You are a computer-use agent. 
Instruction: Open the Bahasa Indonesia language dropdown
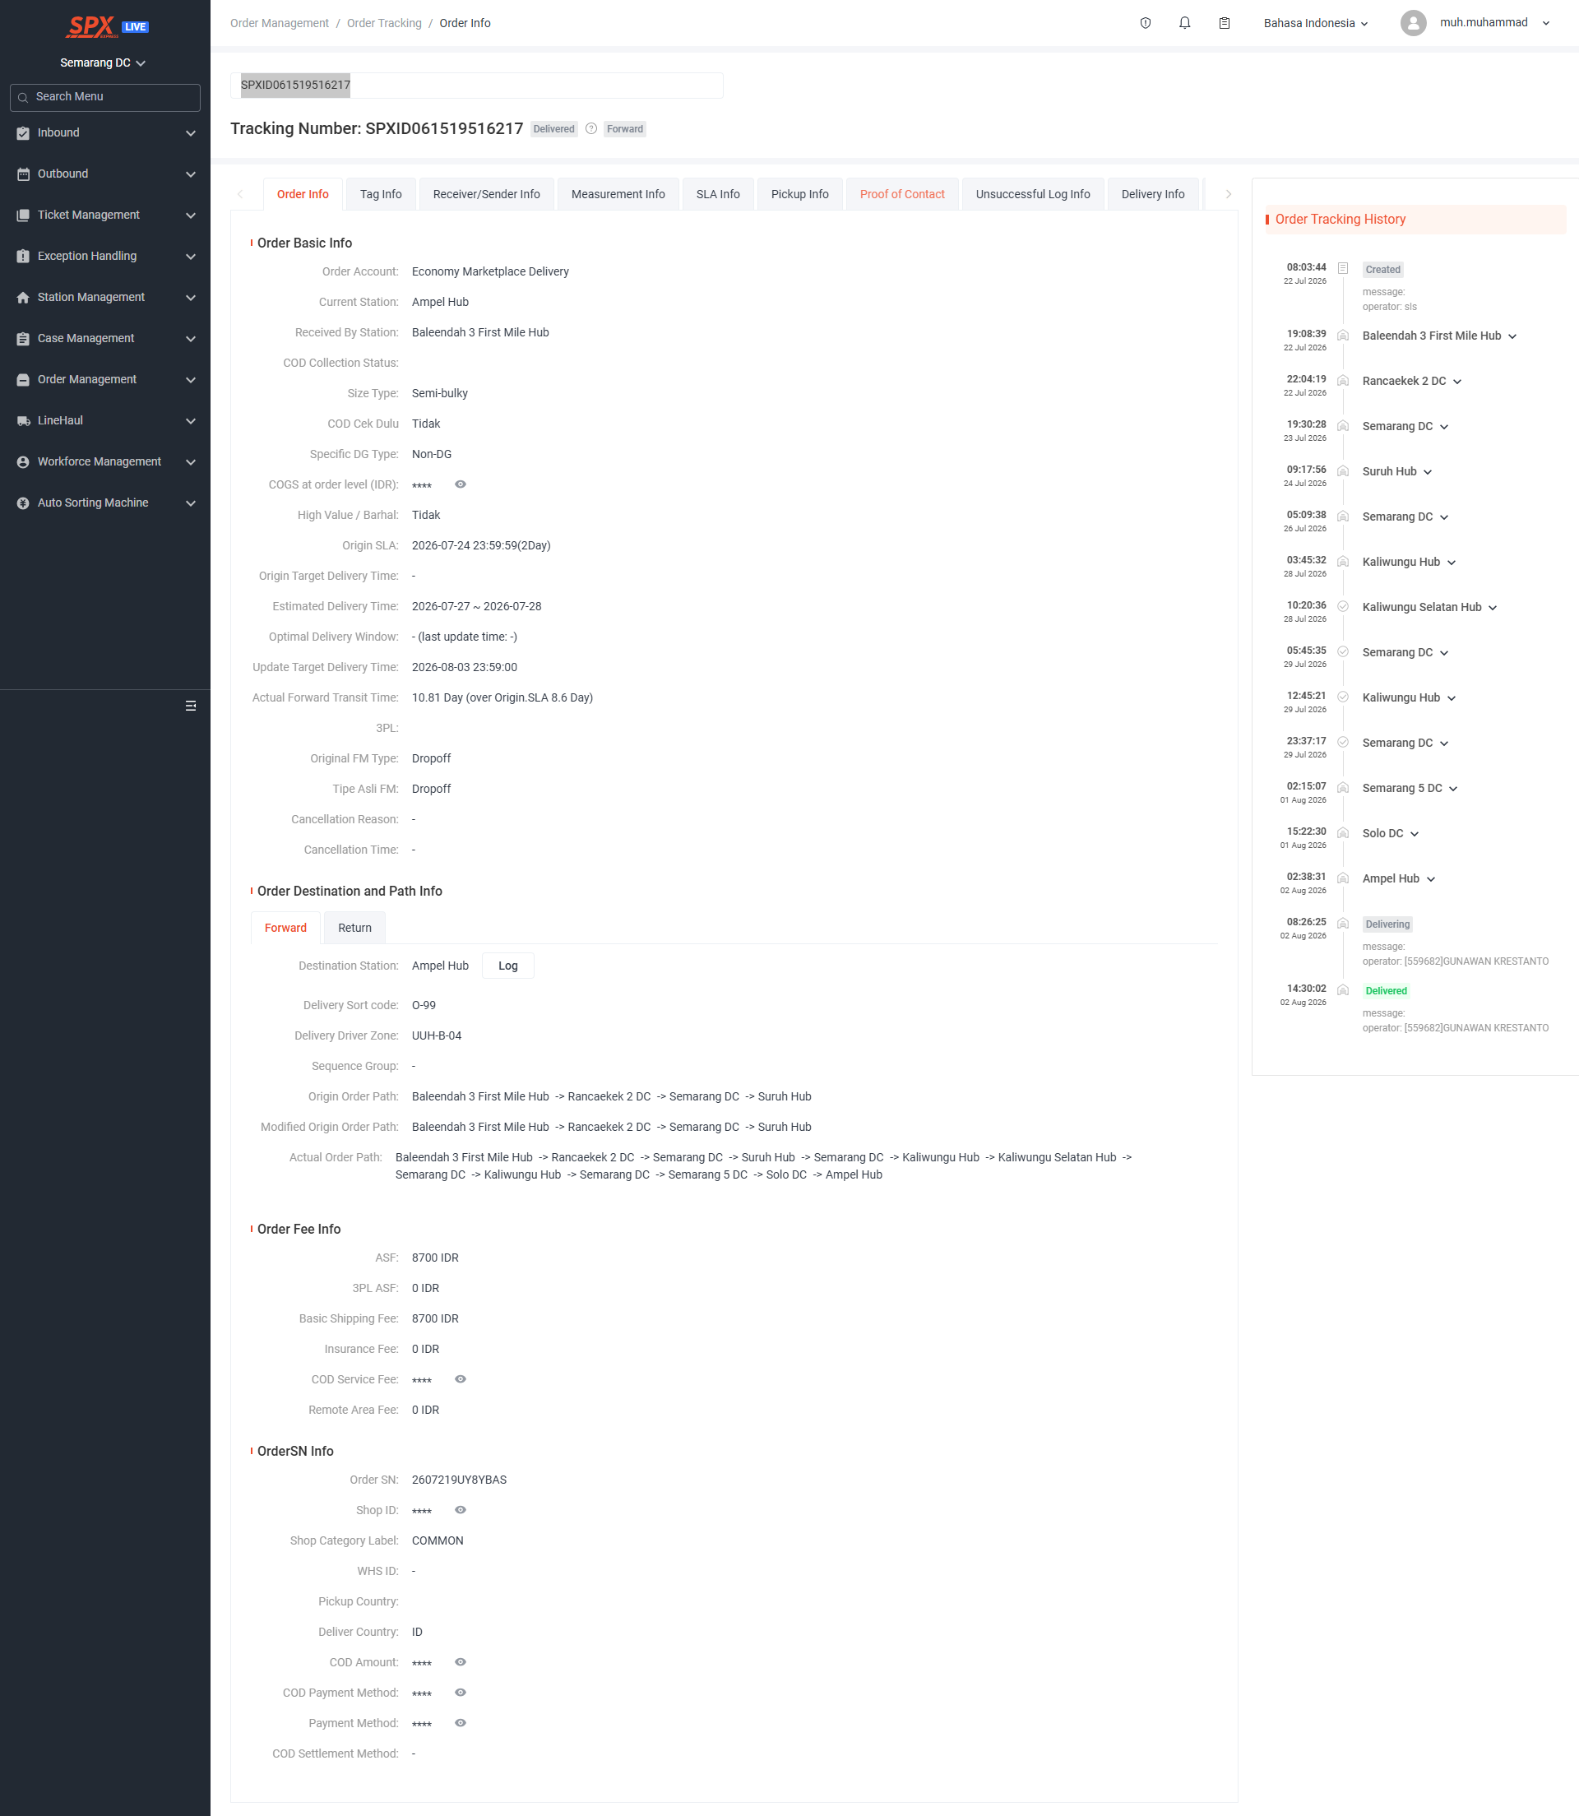pyautogui.click(x=1316, y=23)
